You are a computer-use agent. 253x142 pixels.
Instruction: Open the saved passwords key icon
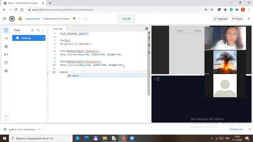[206, 9]
